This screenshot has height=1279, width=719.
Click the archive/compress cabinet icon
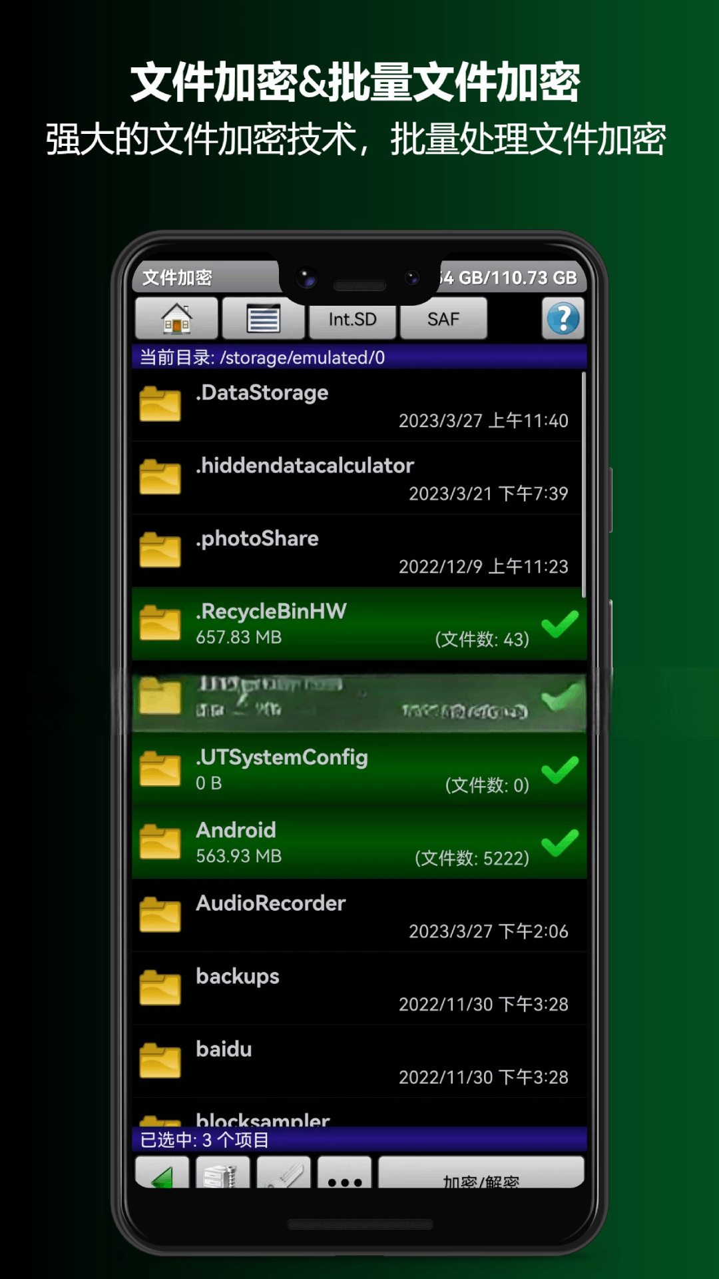pyautogui.click(x=222, y=1174)
